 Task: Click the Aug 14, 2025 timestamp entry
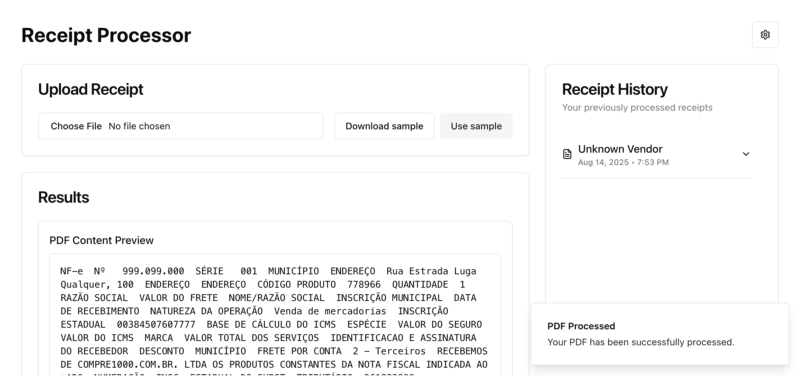click(623, 162)
